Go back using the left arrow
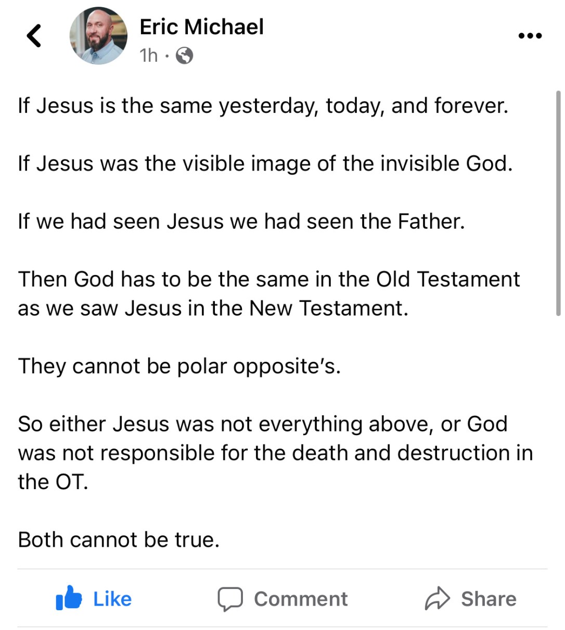 tap(34, 36)
